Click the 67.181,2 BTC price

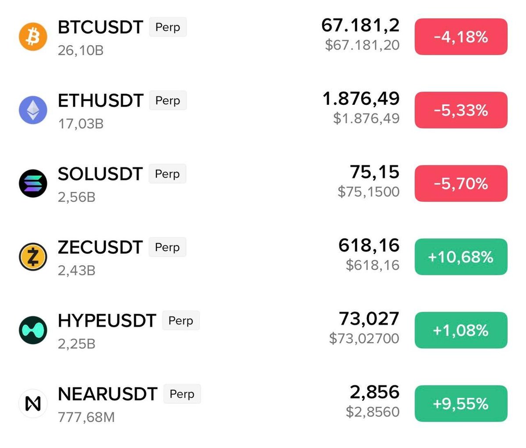pyautogui.click(x=360, y=25)
